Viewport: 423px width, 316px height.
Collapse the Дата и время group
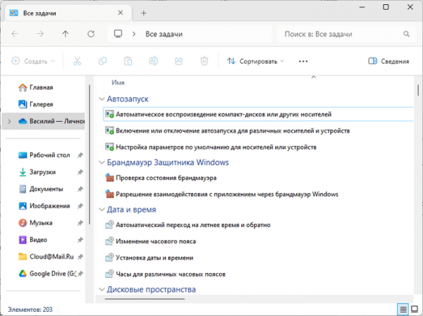(x=102, y=209)
